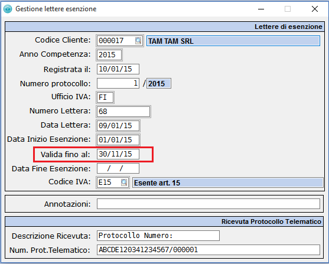Image resolution: width=329 pixels, height=264 pixels.
Task: Click the application icon in title bar
Action: tap(8, 9)
